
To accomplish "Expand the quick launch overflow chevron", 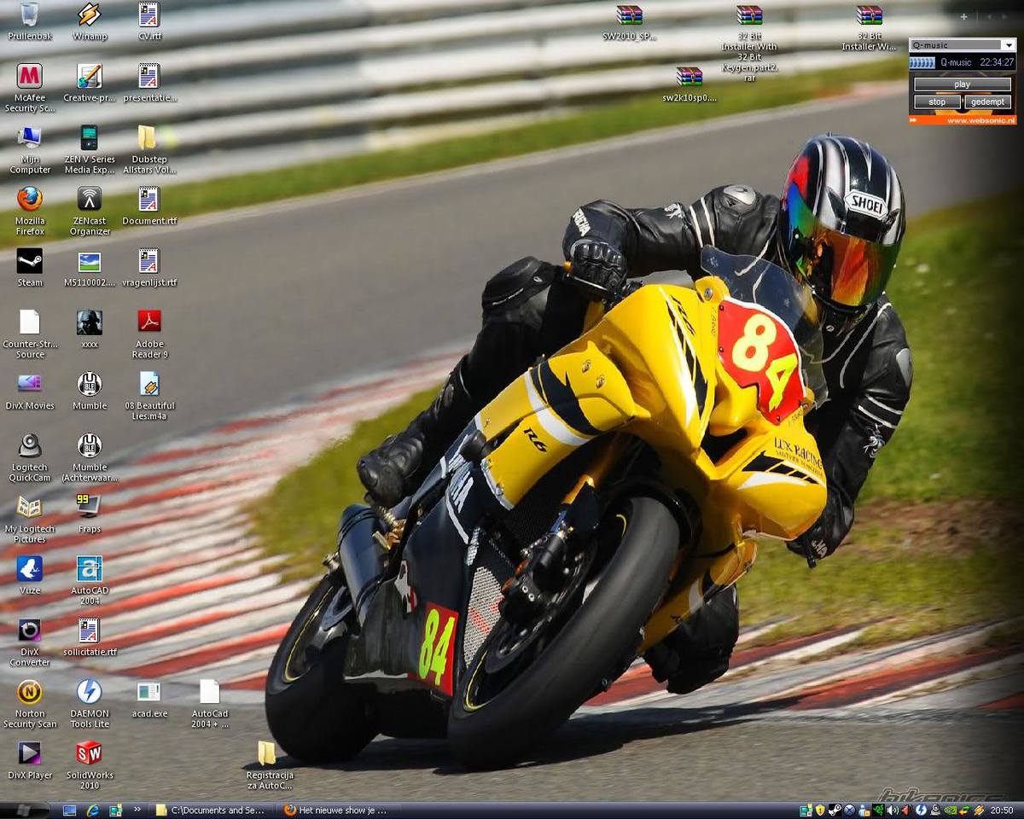I will coord(137,810).
